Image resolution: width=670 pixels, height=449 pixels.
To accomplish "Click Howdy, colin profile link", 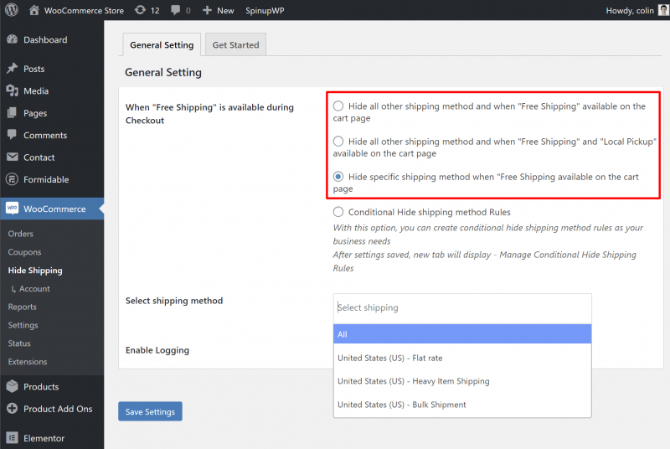I will pyautogui.click(x=630, y=10).
